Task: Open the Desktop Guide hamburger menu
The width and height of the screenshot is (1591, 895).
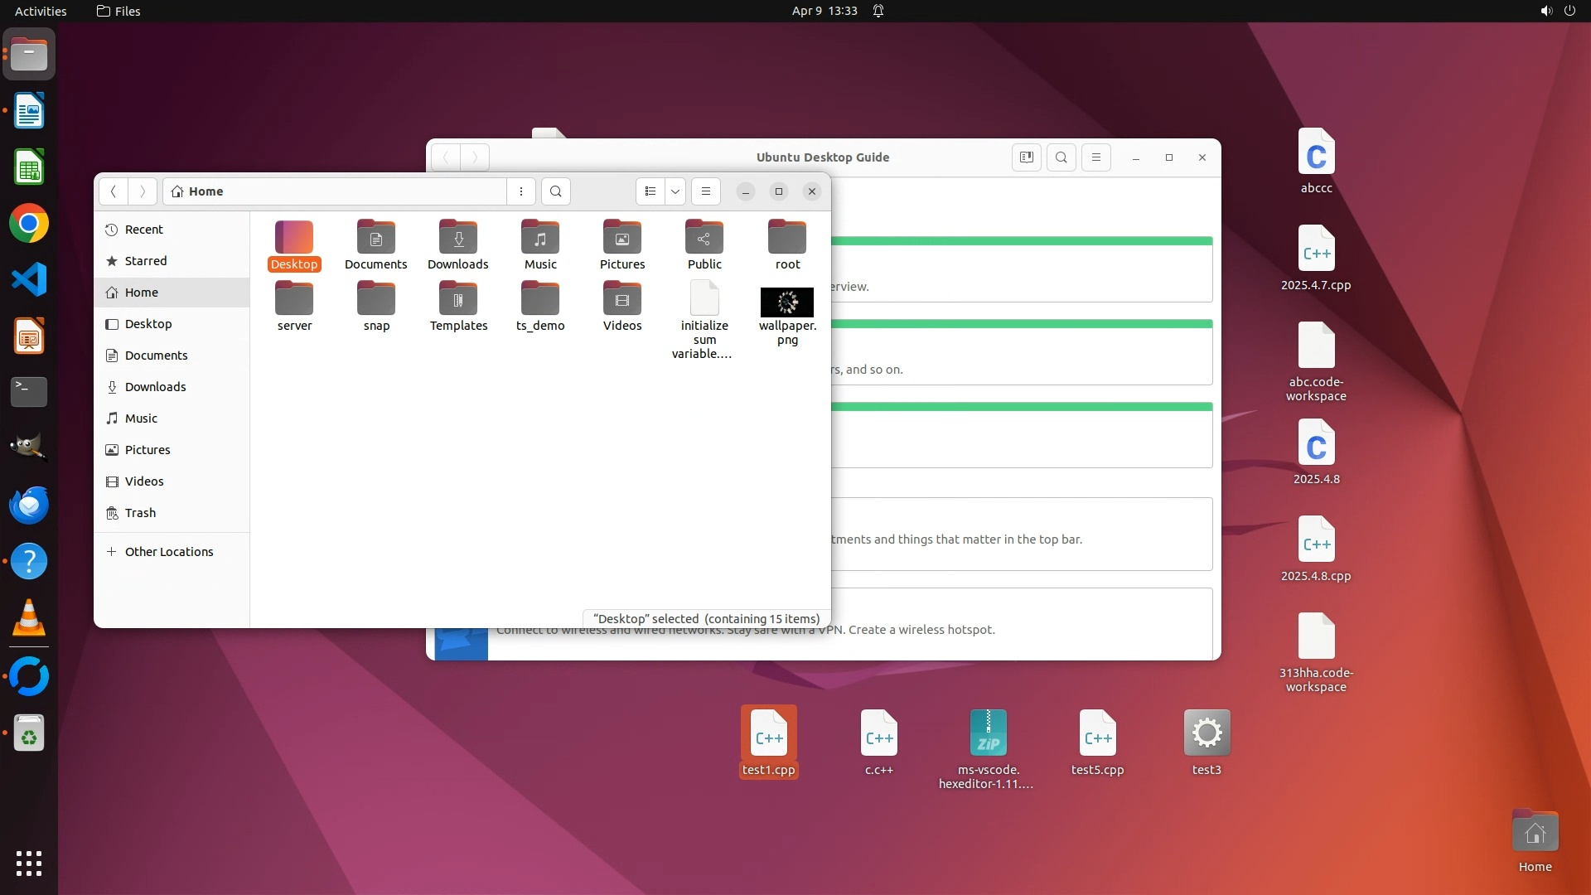Action: (1096, 157)
